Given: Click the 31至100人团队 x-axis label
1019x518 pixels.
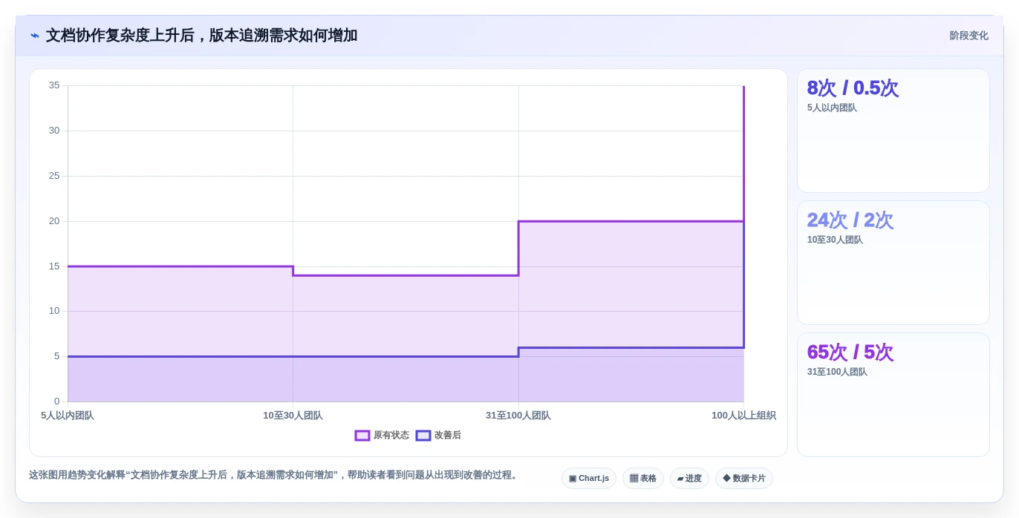Looking at the screenshot, I should click(x=518, y=416).
